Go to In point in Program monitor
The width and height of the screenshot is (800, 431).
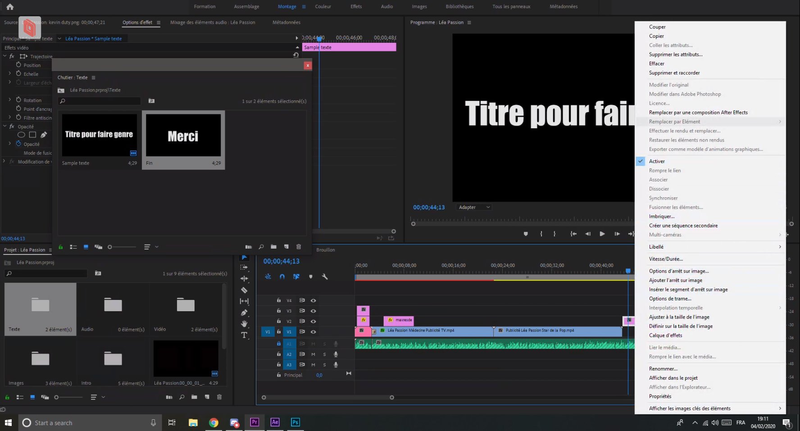[573, 234]
